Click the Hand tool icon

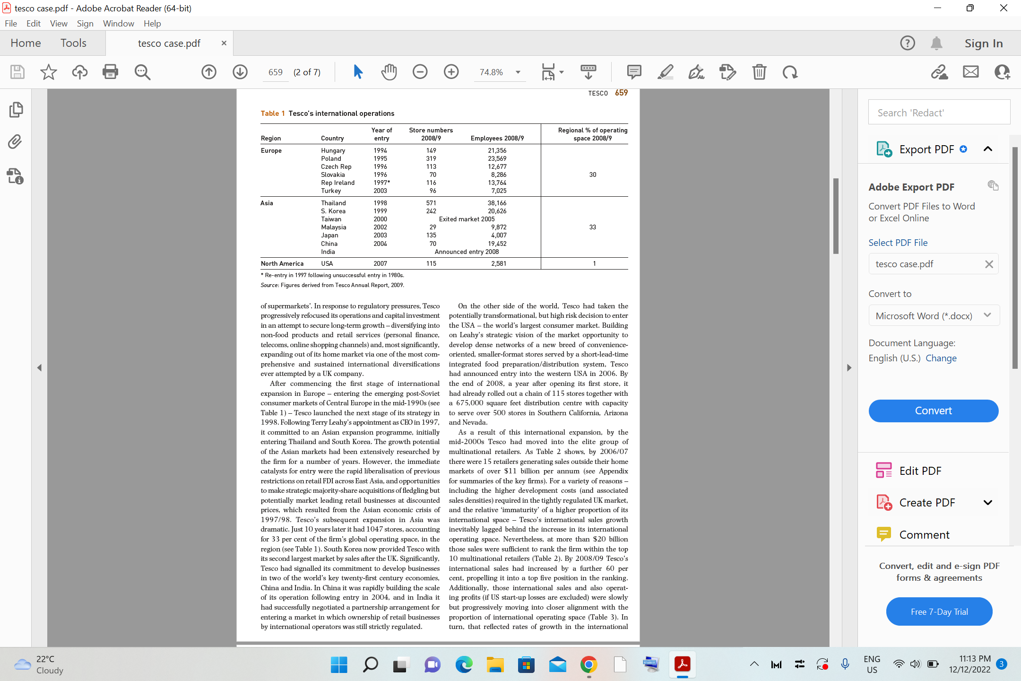[x=388, y=71]
